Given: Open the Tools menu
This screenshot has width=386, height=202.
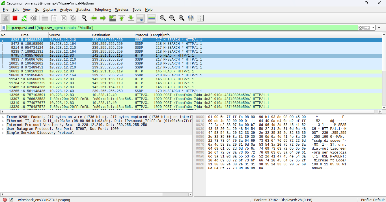Looking at the screenshot, I should 137,9.
